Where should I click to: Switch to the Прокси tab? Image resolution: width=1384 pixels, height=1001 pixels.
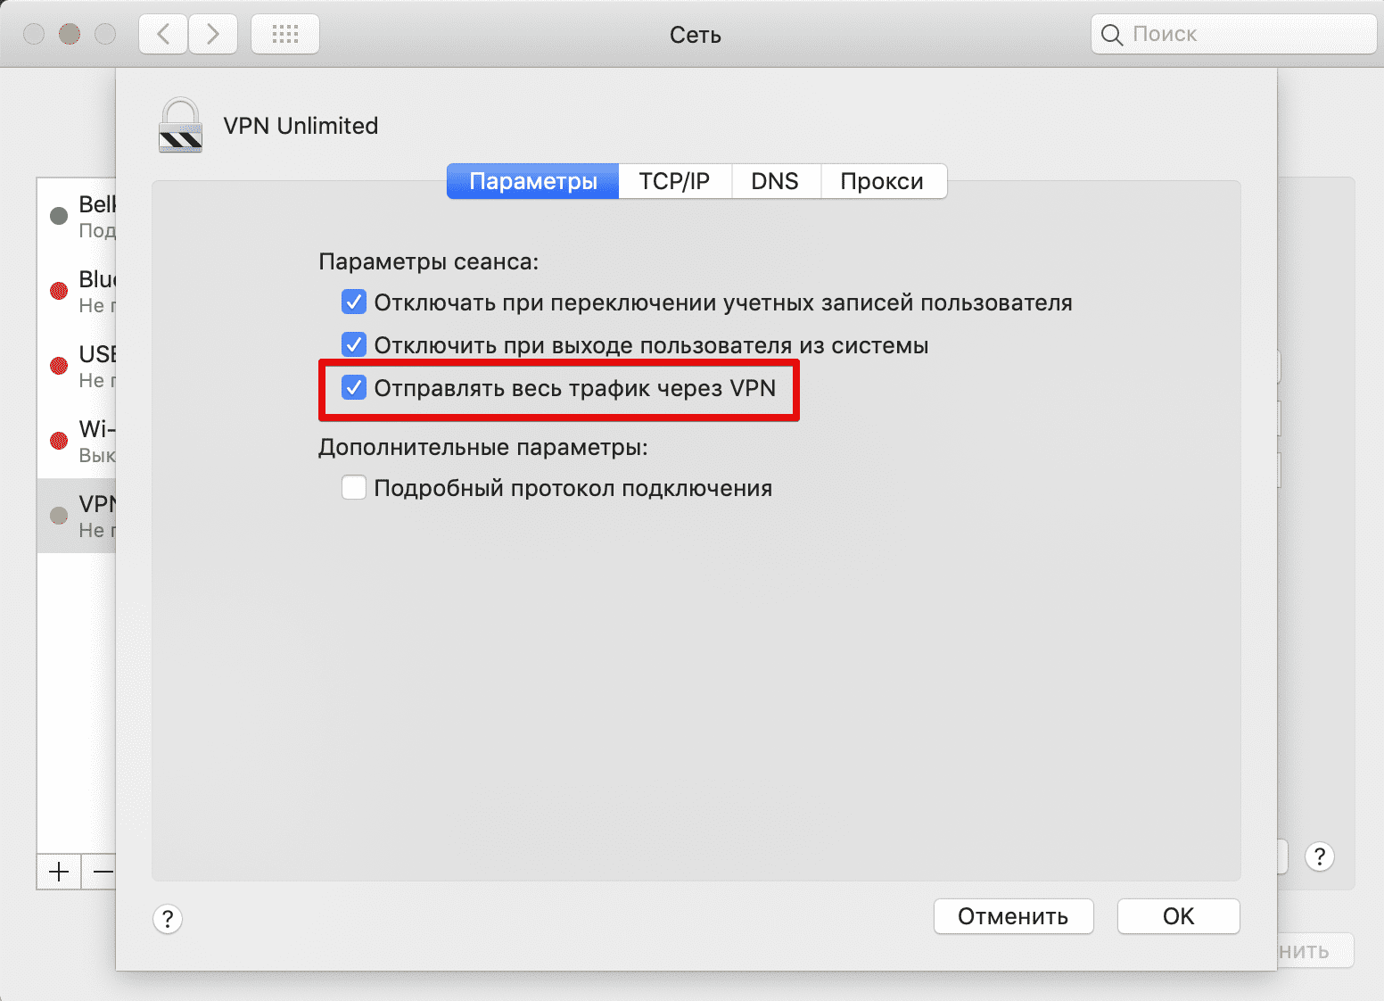pyautogui.click(x=882, y=181)
